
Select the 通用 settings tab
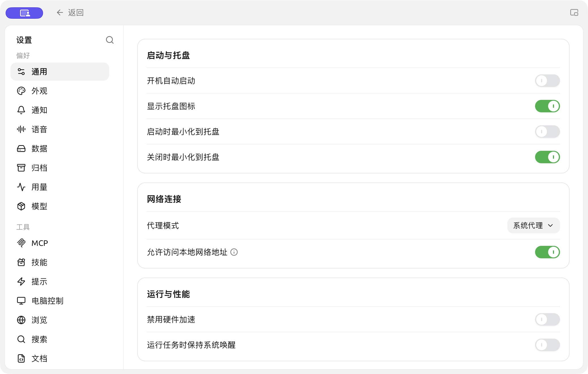tap(60, 72)
